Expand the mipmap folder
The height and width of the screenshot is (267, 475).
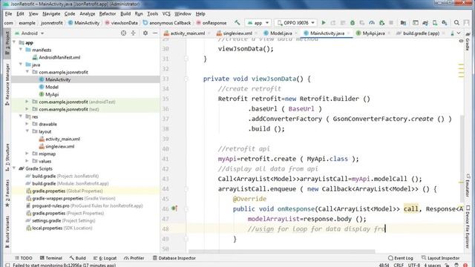coord(27,154)
